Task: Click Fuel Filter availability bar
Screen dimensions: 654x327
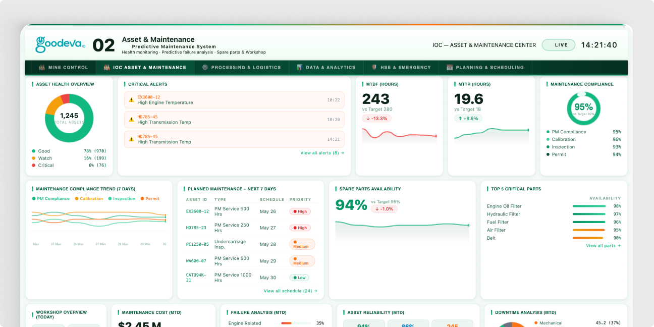Action: pos(589,222)
